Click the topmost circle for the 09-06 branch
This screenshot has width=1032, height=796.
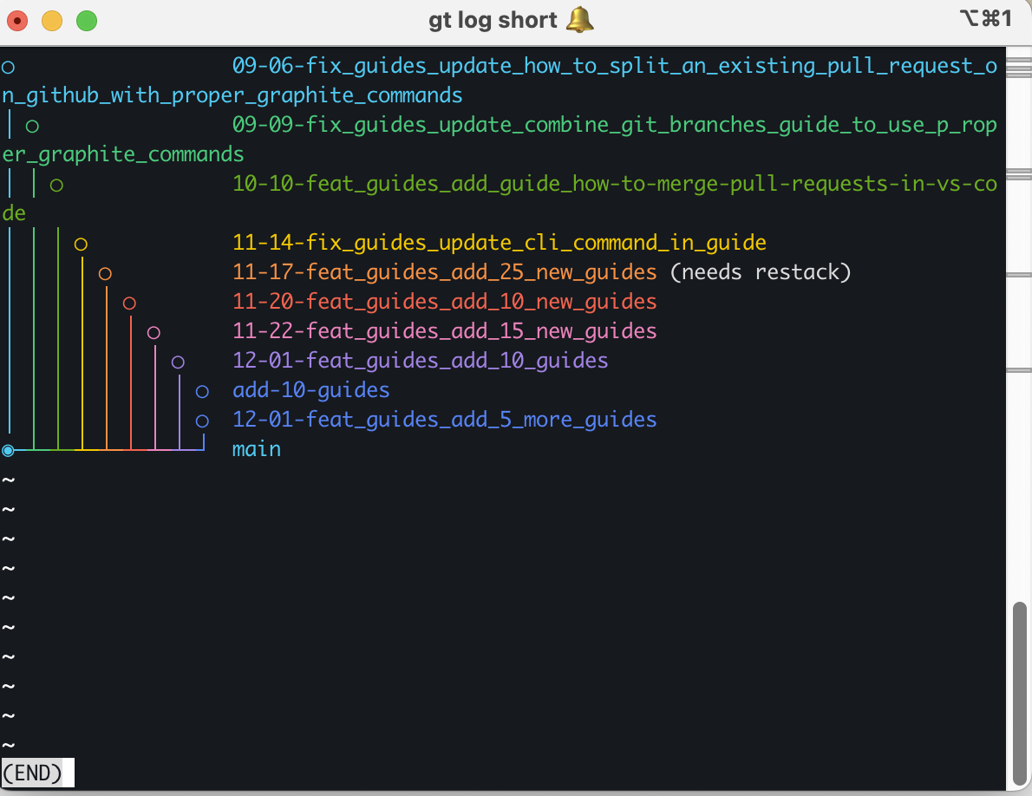click(7, 65)
